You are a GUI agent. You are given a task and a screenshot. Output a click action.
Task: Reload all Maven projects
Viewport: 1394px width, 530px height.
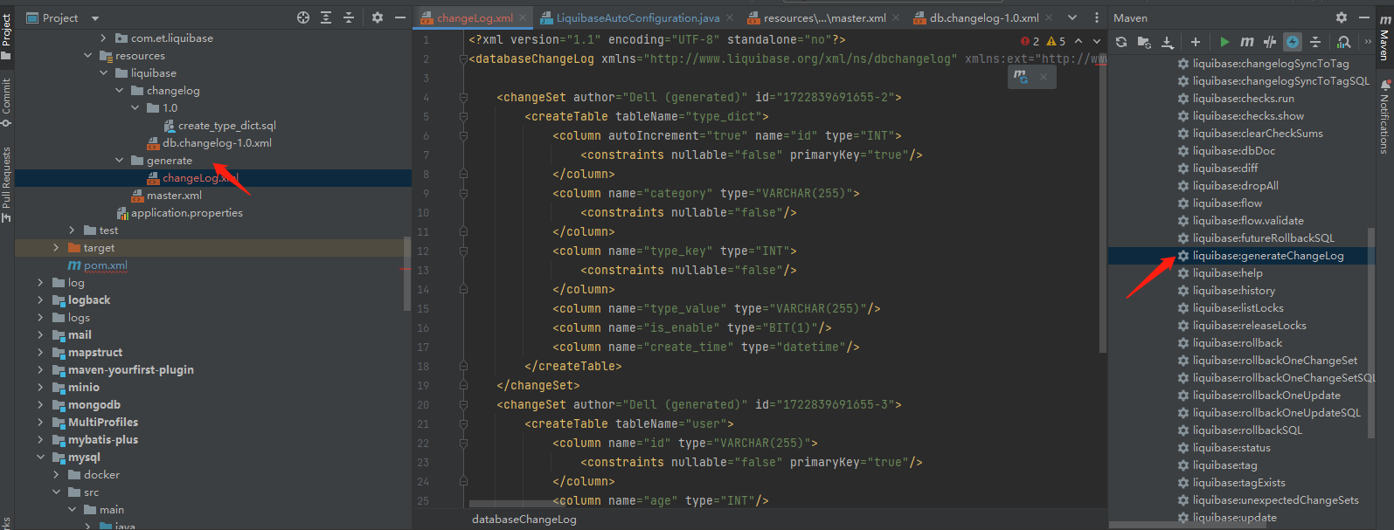(1121, 42)
